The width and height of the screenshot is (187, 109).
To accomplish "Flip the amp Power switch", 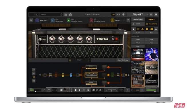I will pos(113,39).
